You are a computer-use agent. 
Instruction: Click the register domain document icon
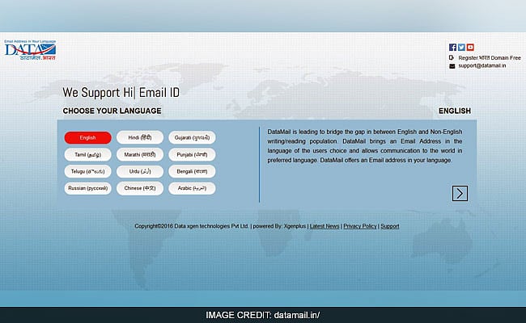click(452, 57)
